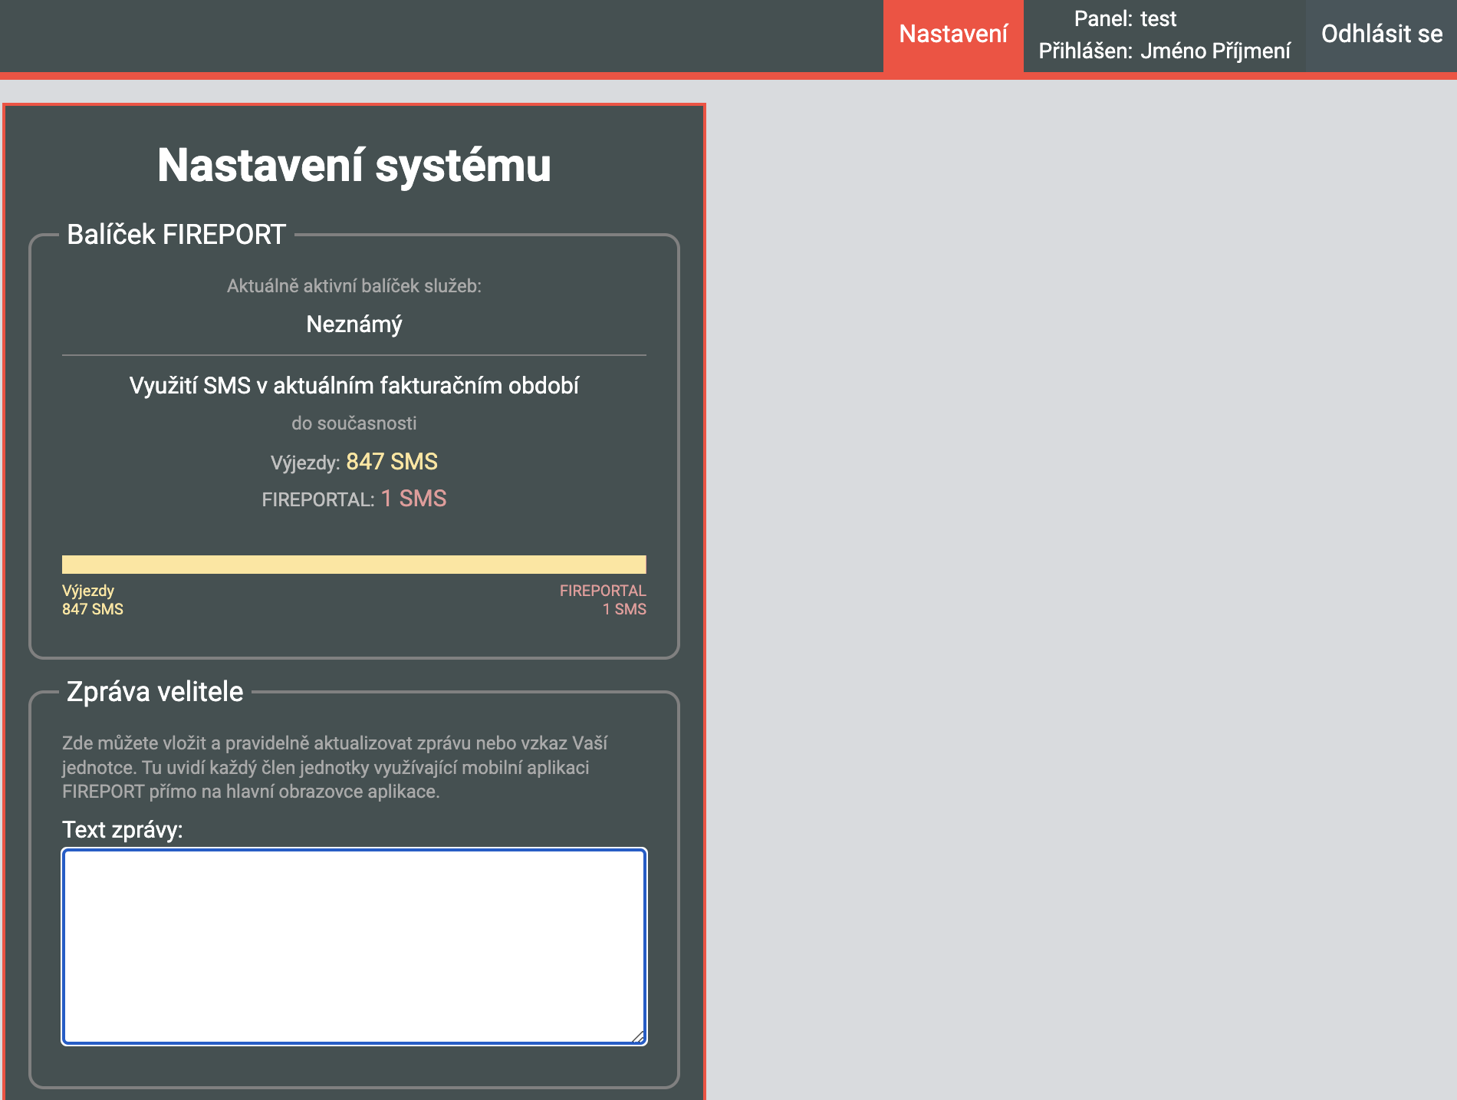Click the textarea resize handle corner
This screenshot has height=1100, width=1457.
point(638,1036)
